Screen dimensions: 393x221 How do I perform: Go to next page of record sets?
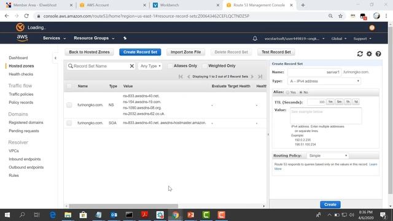(x=252, y=76)
